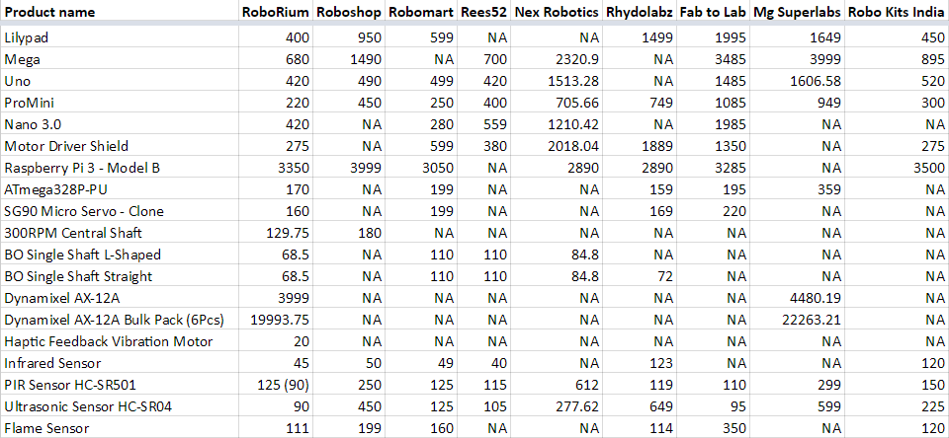Select the 649 Rhydolabz Ultrasonic price
The image size is (949, 438).
pyautogui.click(x=641, y=407)
